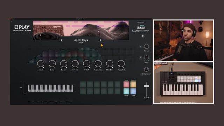Click the Sustain knob
Image resolution: width=224 pixels, height=126 pixels.
64,64
